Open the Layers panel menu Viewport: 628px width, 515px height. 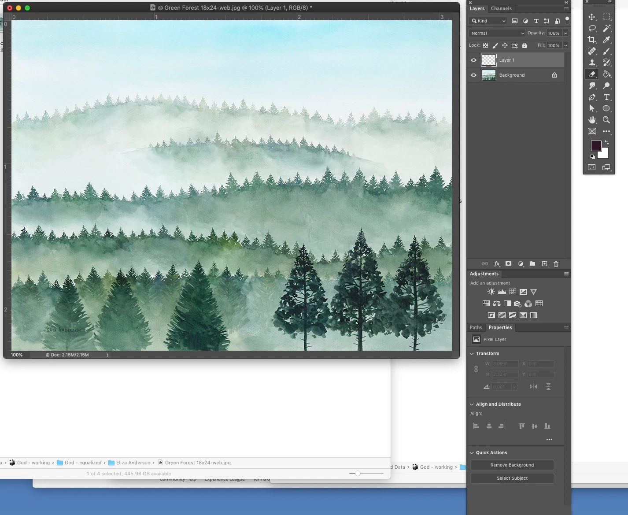pos(566,9)
